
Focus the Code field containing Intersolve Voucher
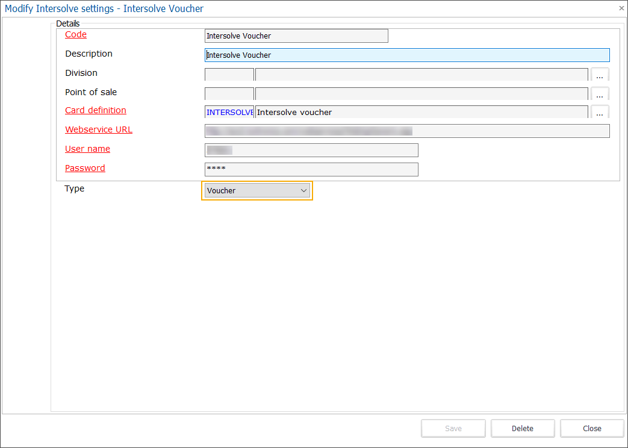pos(296,36)
